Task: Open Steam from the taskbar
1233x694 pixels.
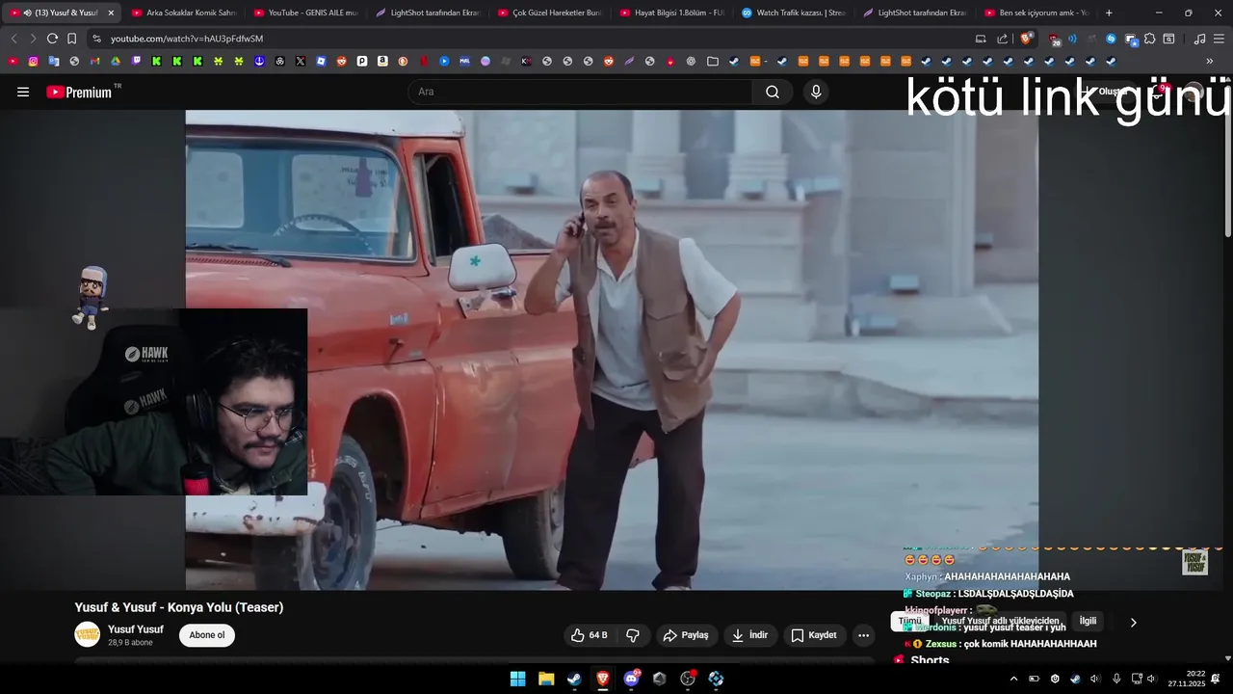Action: coord(574,679)
